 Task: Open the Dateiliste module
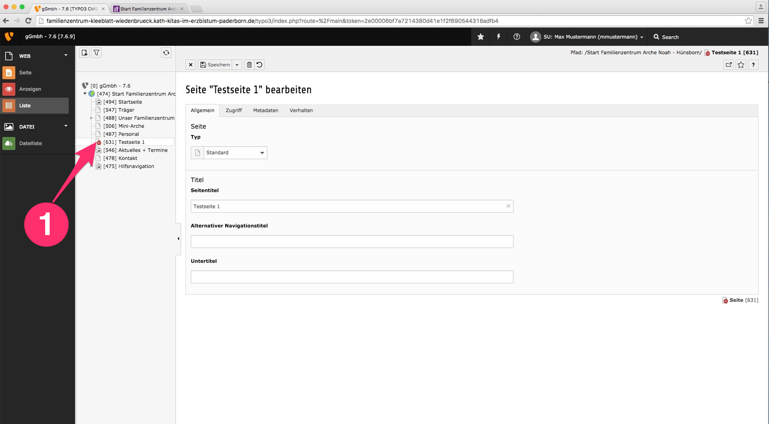[x=30, y=143]
